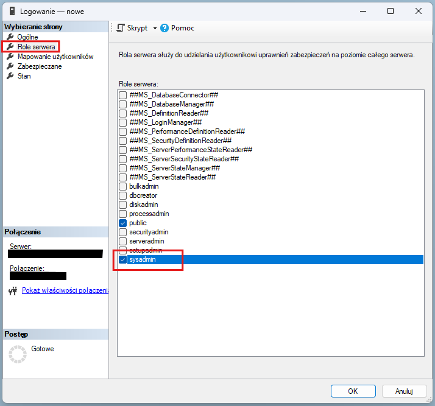Click the connection properties icon
Image resolution: width=435 pixels, height=406 pixels.
point(13,291)
